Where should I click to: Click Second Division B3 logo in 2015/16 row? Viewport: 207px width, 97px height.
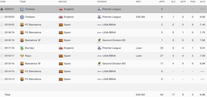coord(99,64)
